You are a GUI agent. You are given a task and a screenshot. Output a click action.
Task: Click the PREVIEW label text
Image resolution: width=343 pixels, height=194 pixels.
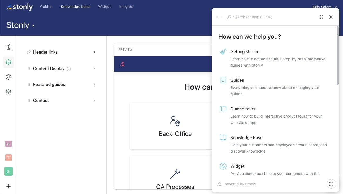pos(125,50)
